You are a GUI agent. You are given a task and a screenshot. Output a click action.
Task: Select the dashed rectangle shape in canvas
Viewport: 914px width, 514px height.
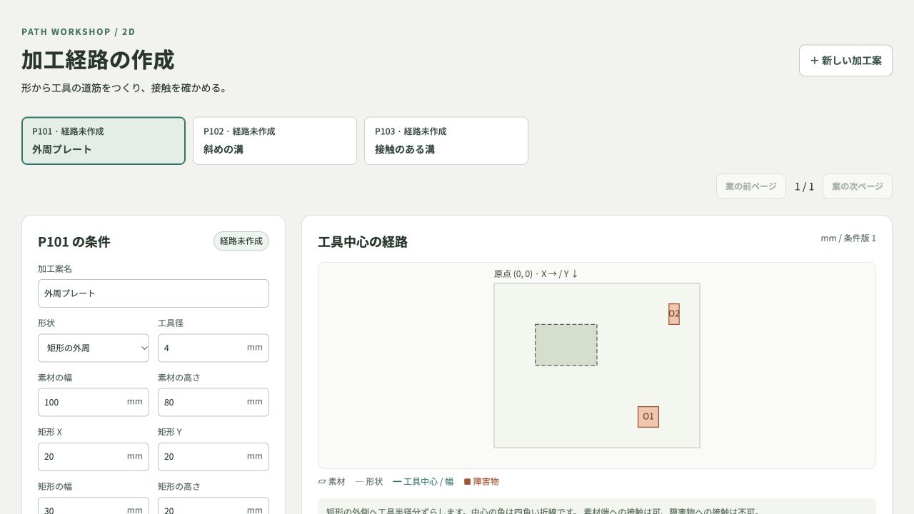pos(566,345)
